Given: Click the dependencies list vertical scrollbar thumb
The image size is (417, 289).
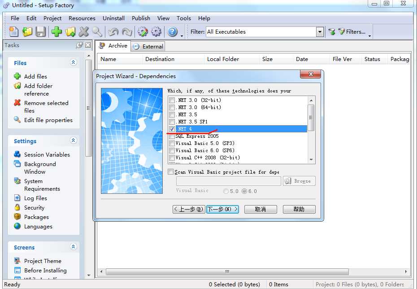Looking at the screenshot, I should (x=311, y=118).
